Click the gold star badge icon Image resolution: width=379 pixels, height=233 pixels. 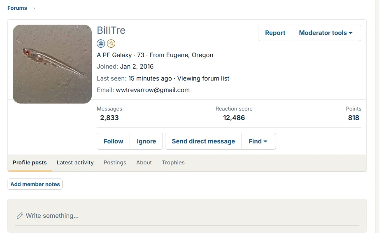[x=111, y=44]
